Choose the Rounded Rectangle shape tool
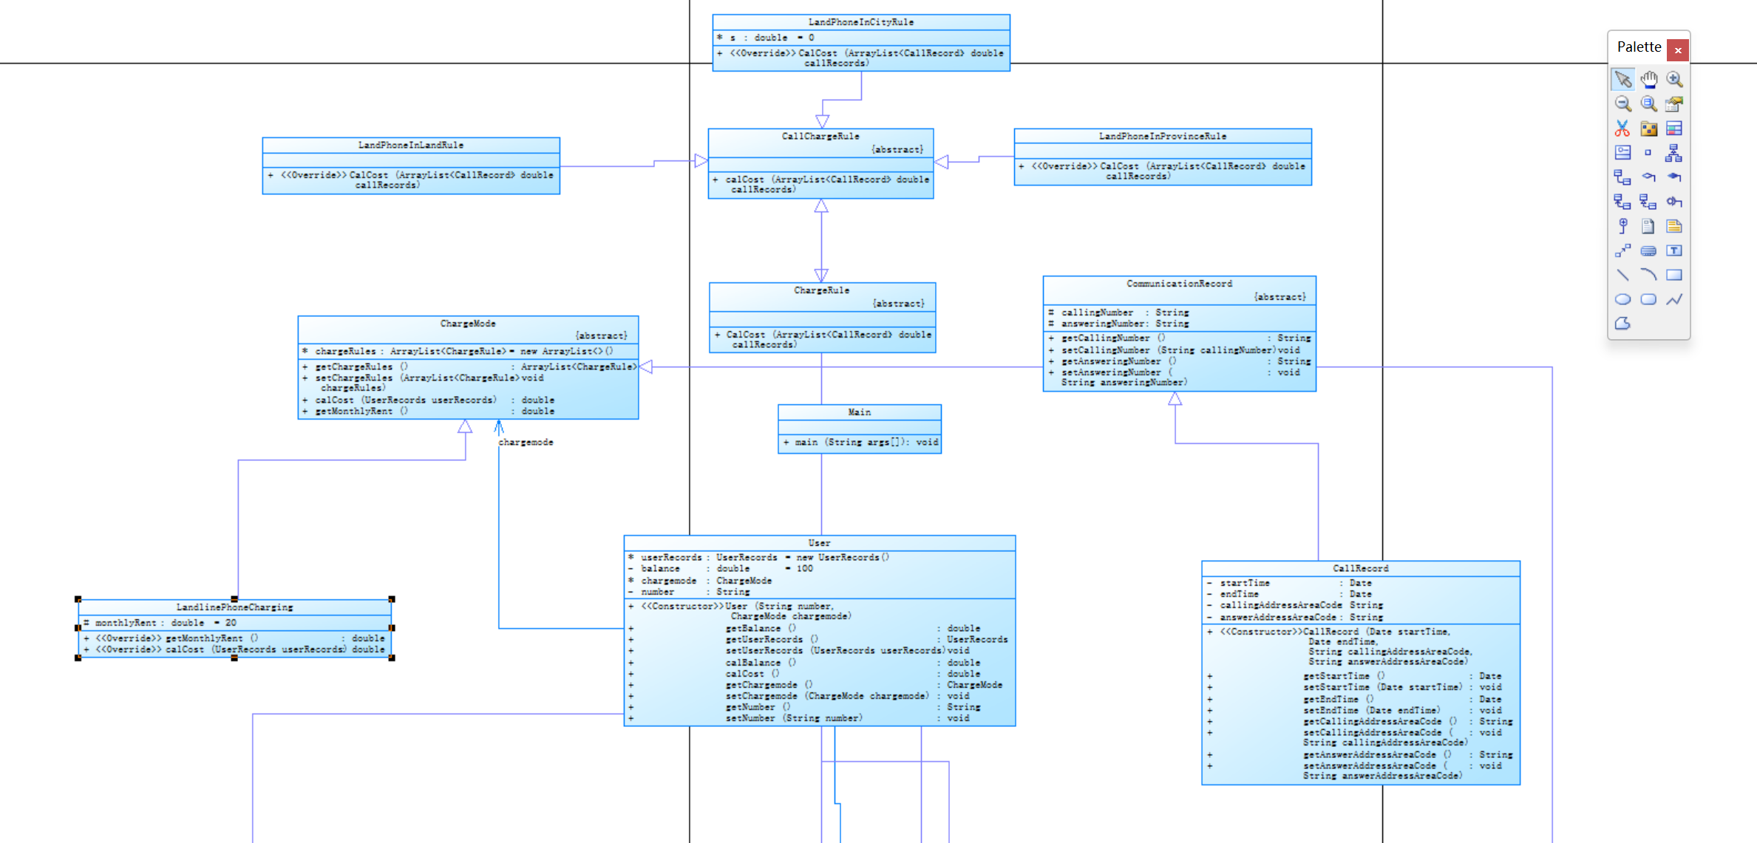The image size is (1757, 843). pyautogui.click(x=1648, y=299)
